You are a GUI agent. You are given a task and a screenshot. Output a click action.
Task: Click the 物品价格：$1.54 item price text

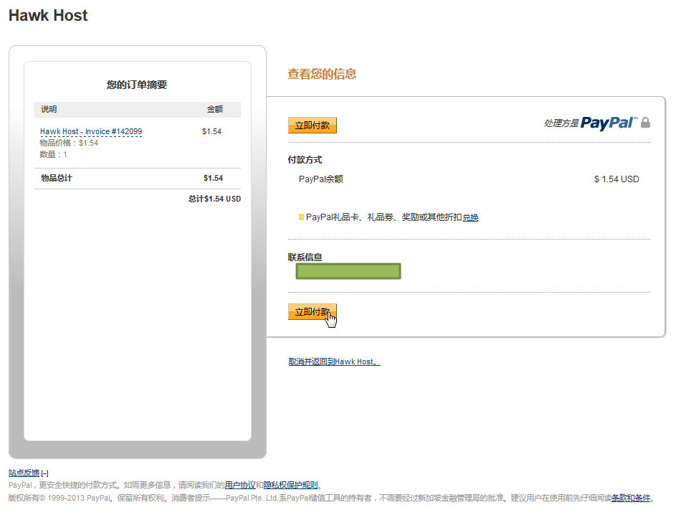click(x=69, y=143)
